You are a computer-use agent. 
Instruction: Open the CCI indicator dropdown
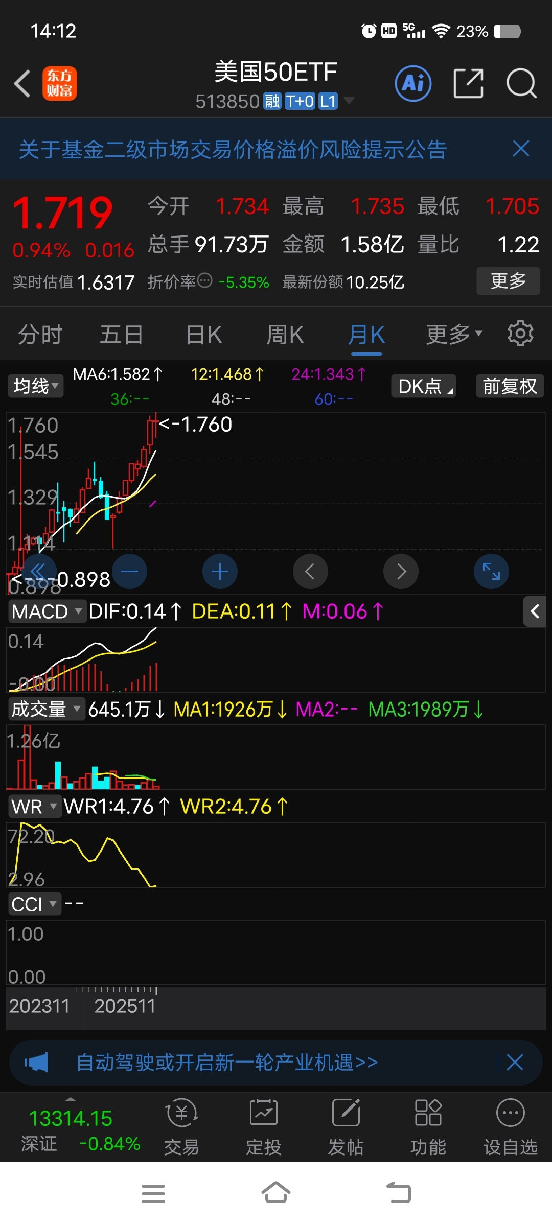click(x=35, y=904)
